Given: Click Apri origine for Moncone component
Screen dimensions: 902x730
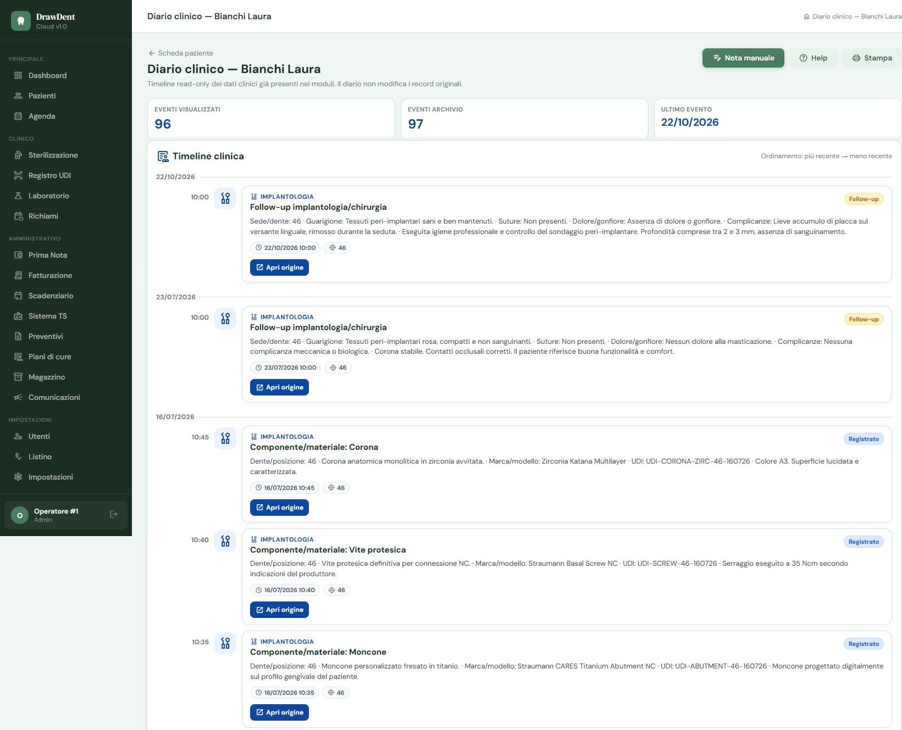Looking at the screenshot, I should 279,712.
